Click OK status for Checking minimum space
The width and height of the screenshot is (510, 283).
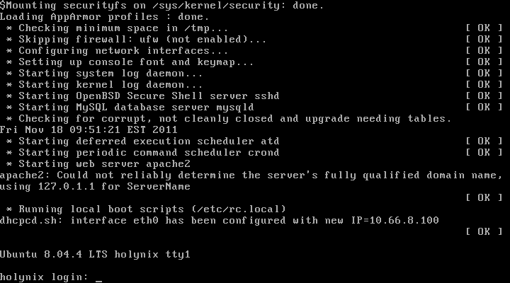click(x=484, y=28)
